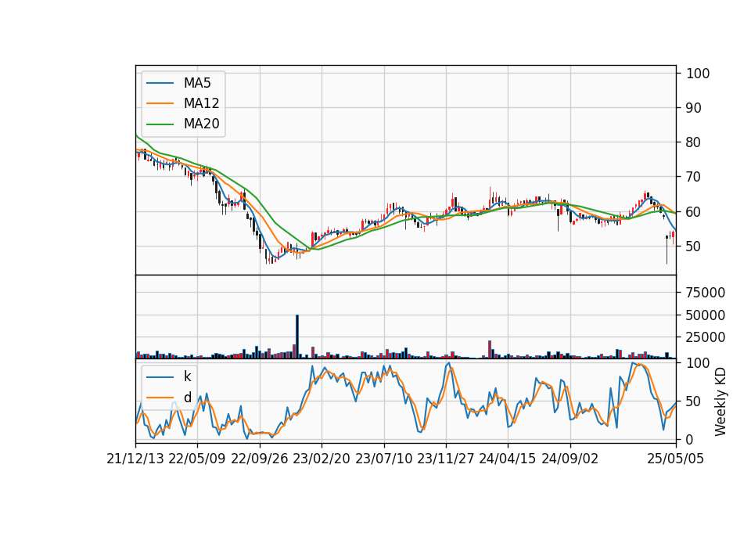Click the orange d legend line sample
751x540 pixels.
pyautogui.click(x=160, y=398)
